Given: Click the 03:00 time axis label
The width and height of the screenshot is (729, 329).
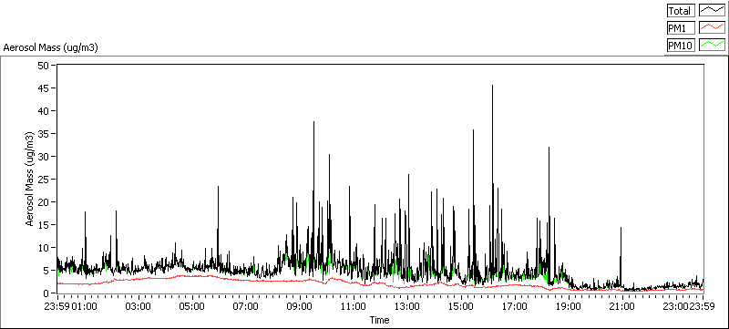Looking at the screenshot, I should point(139,307).
